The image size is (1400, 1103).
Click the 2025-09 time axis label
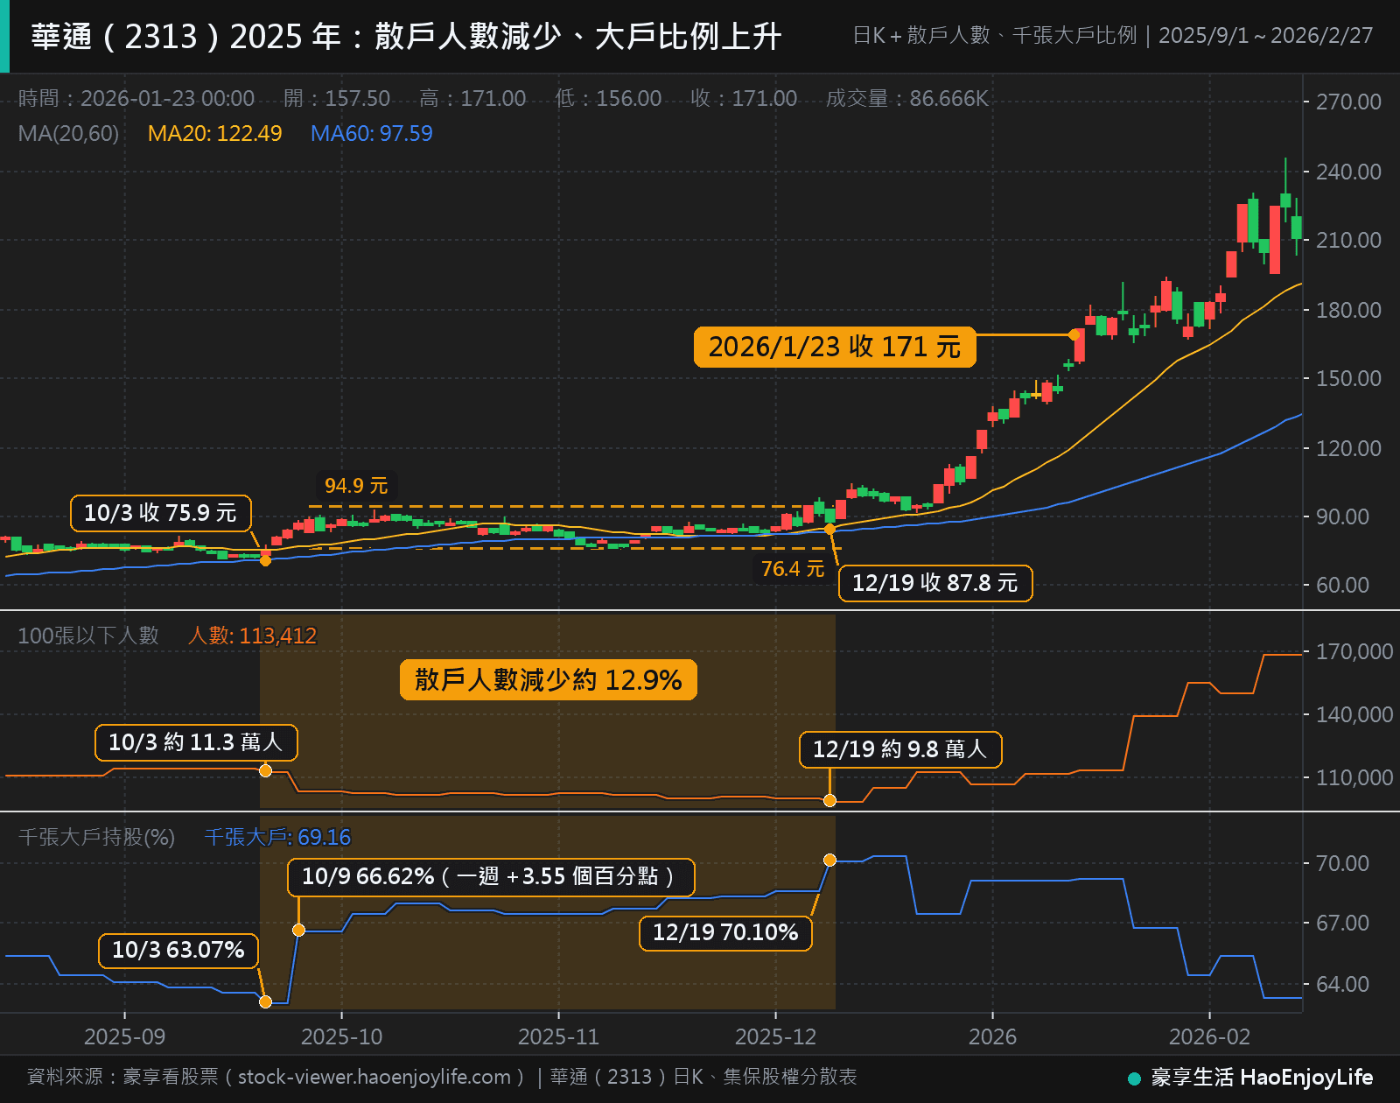125,1036
